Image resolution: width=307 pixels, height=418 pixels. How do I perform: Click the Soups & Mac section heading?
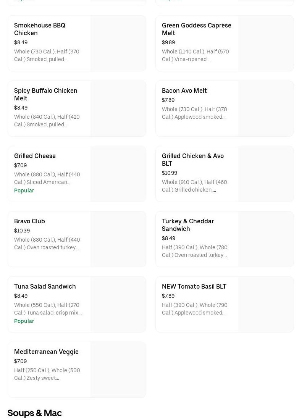[x=34, y=413]
